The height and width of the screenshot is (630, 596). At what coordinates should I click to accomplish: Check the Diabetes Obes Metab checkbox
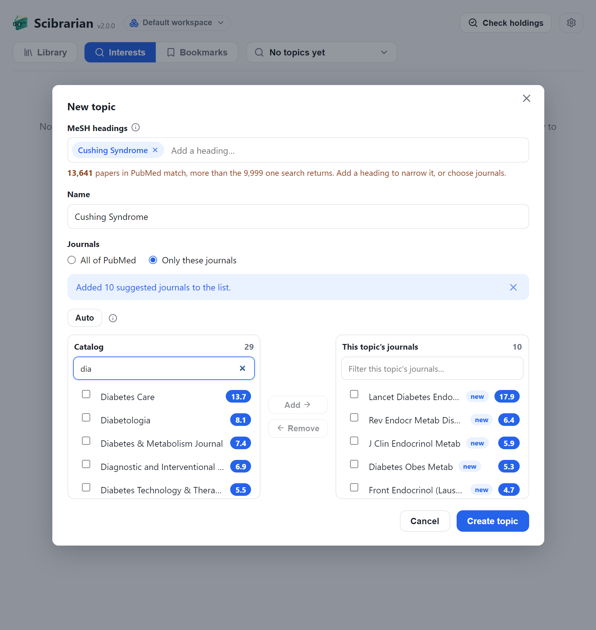[354, 464]
